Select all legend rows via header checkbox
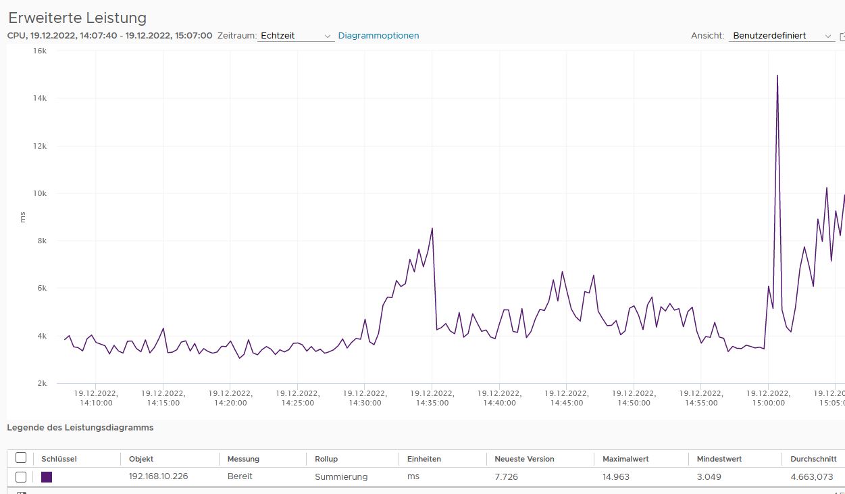Viewport: 845px width, 494px height. pyautogui.click(x=21, y=458)
